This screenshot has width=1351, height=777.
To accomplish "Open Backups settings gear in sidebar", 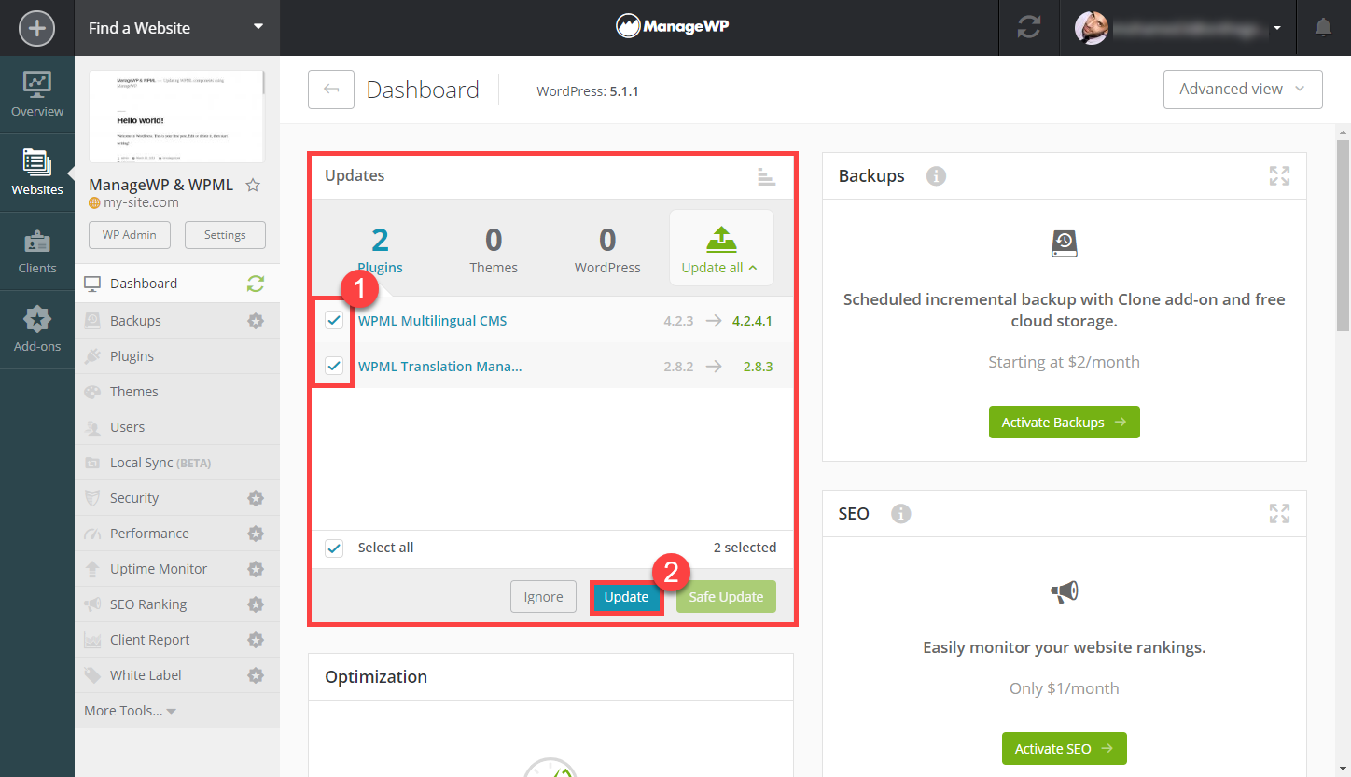I will [256, 321].
